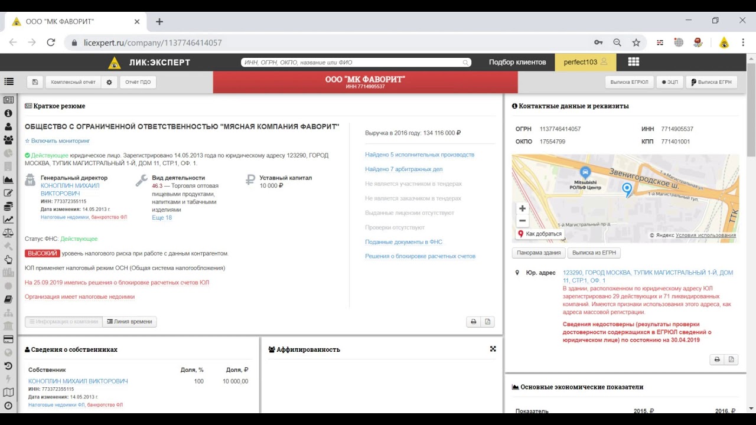Expand the Аффилированность panel fullscreen icon
Screen dimensions: 756x425
tap(493, 349)
